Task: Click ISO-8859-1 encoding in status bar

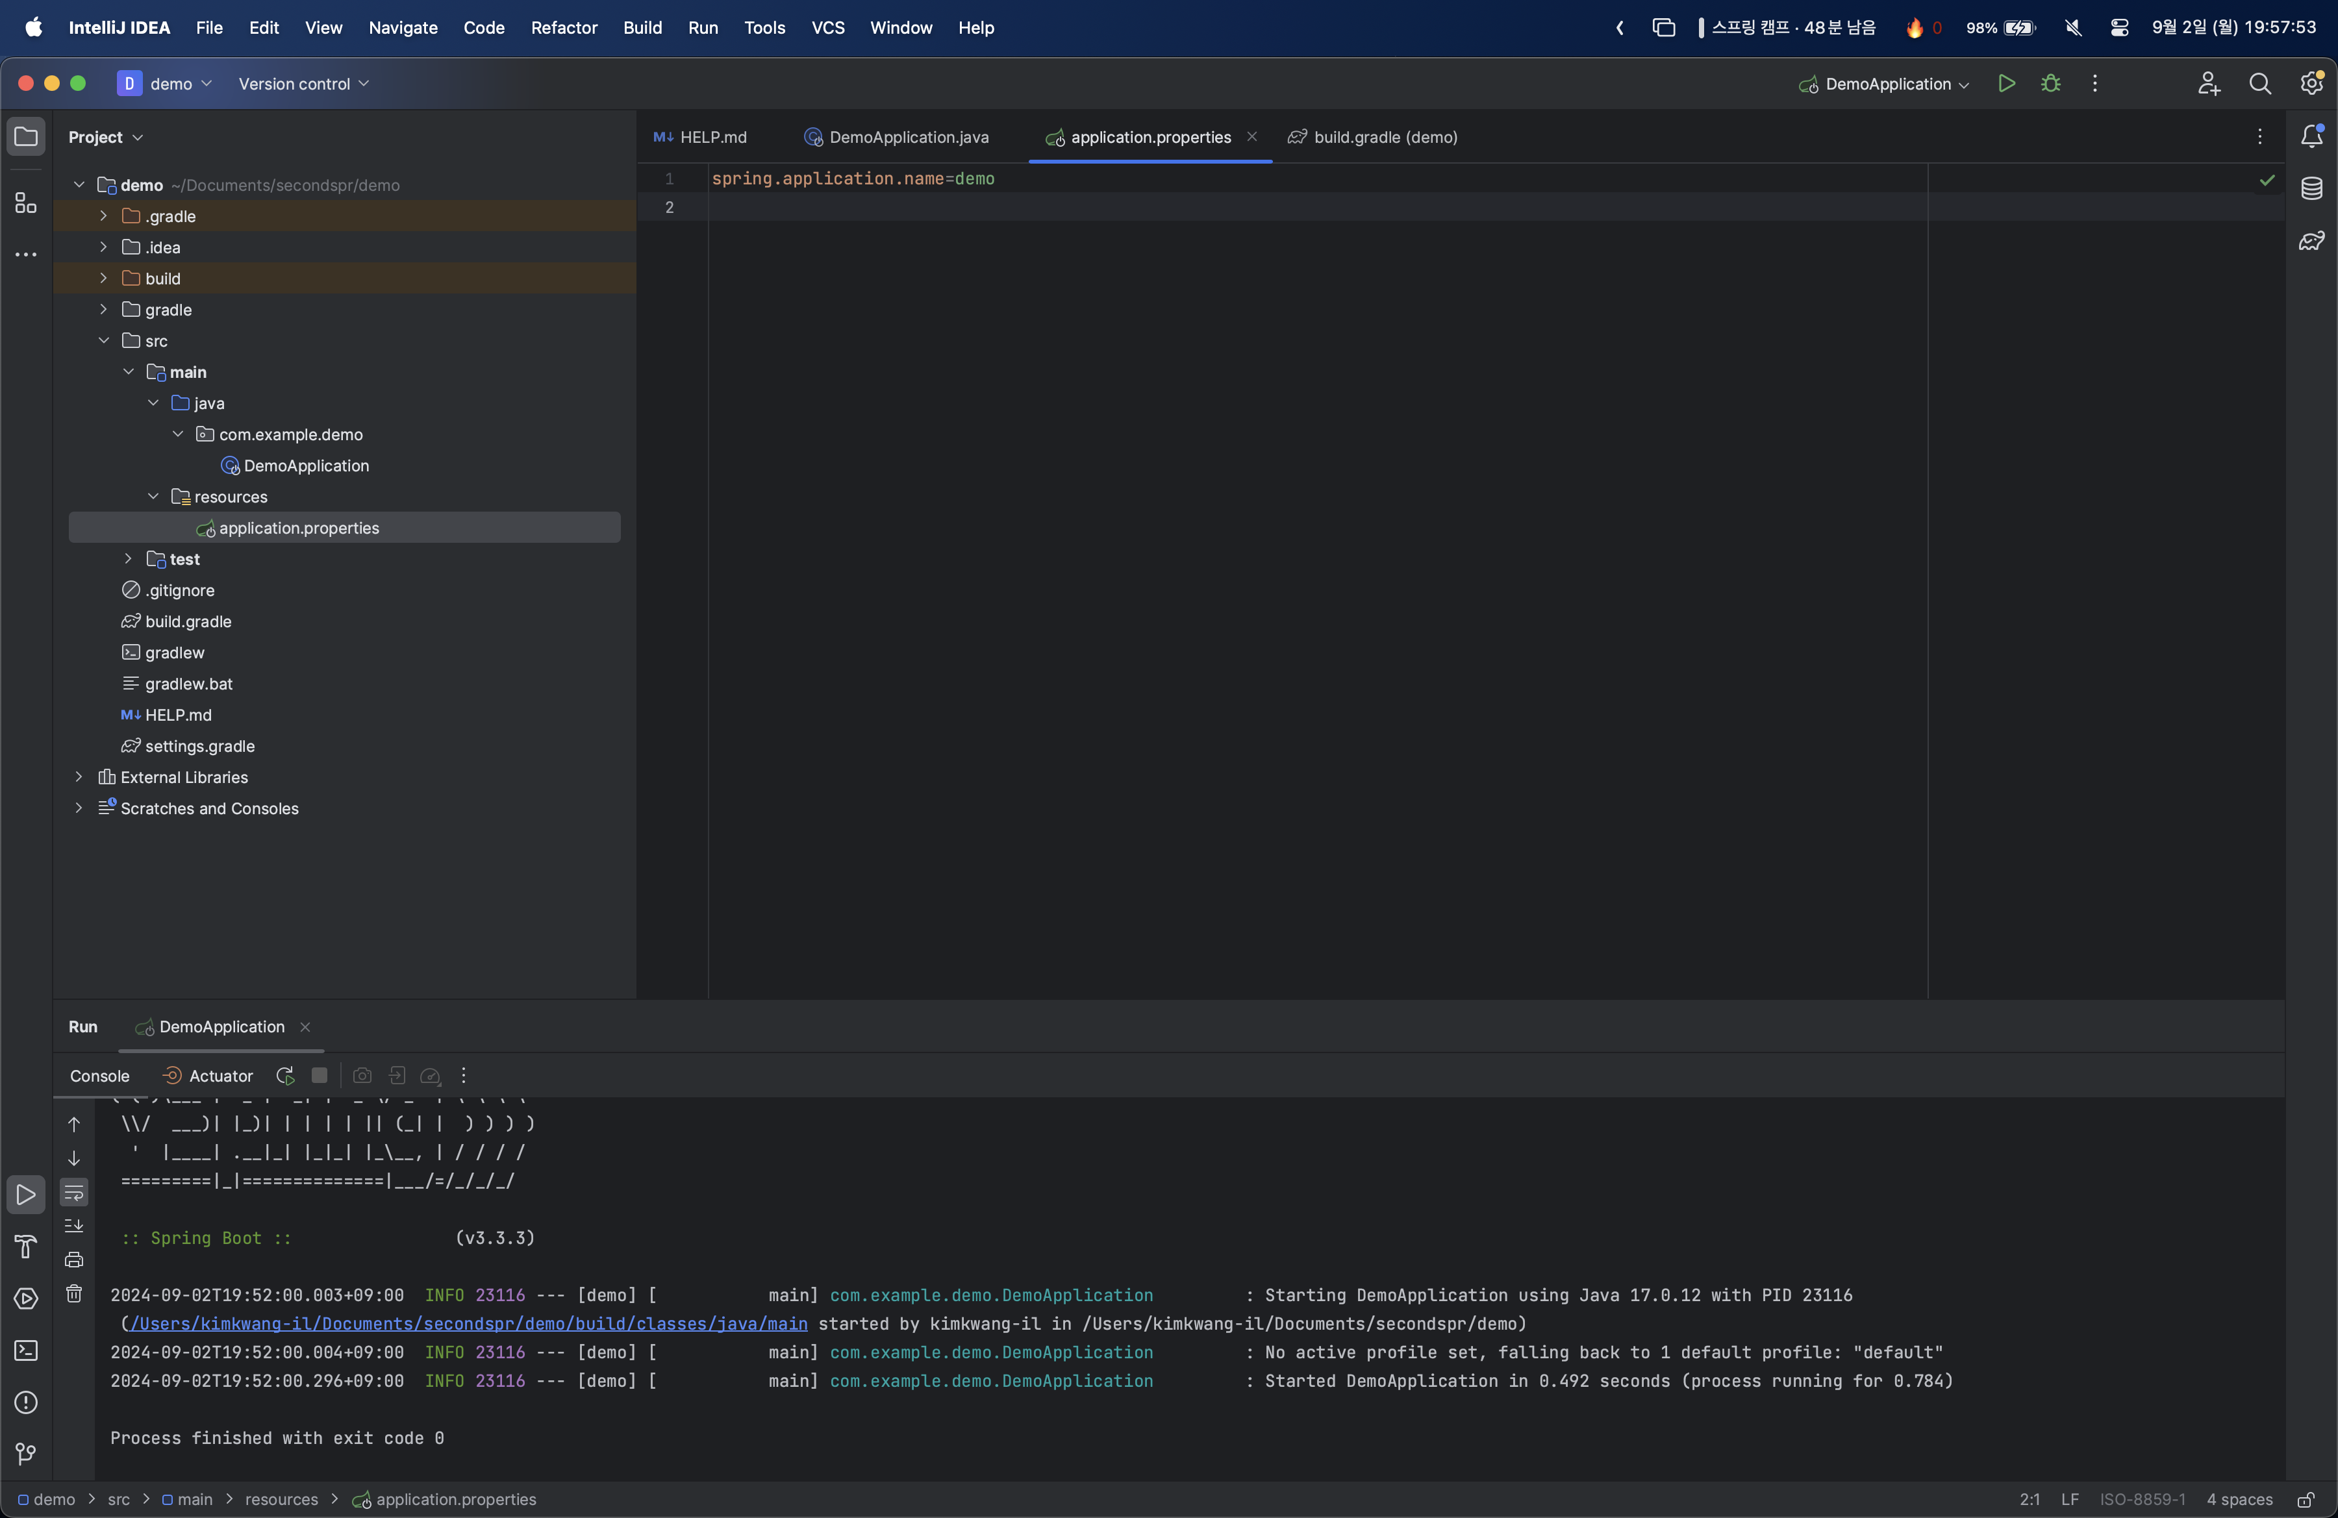Action: pyautogui.click(x=2141, y=1499)
